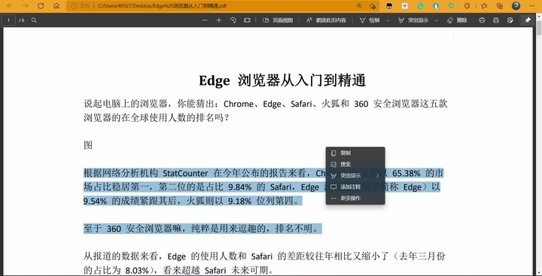Open the PDF search magnifier
This screenshot has width=542, height=276.
tap(34, 20)
